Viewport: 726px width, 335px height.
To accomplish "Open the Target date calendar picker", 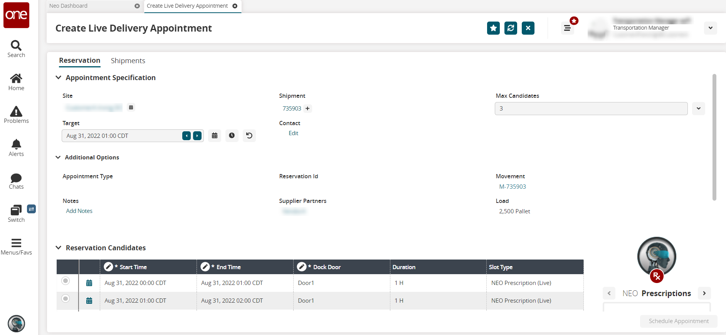I will [x=215, y=136].
